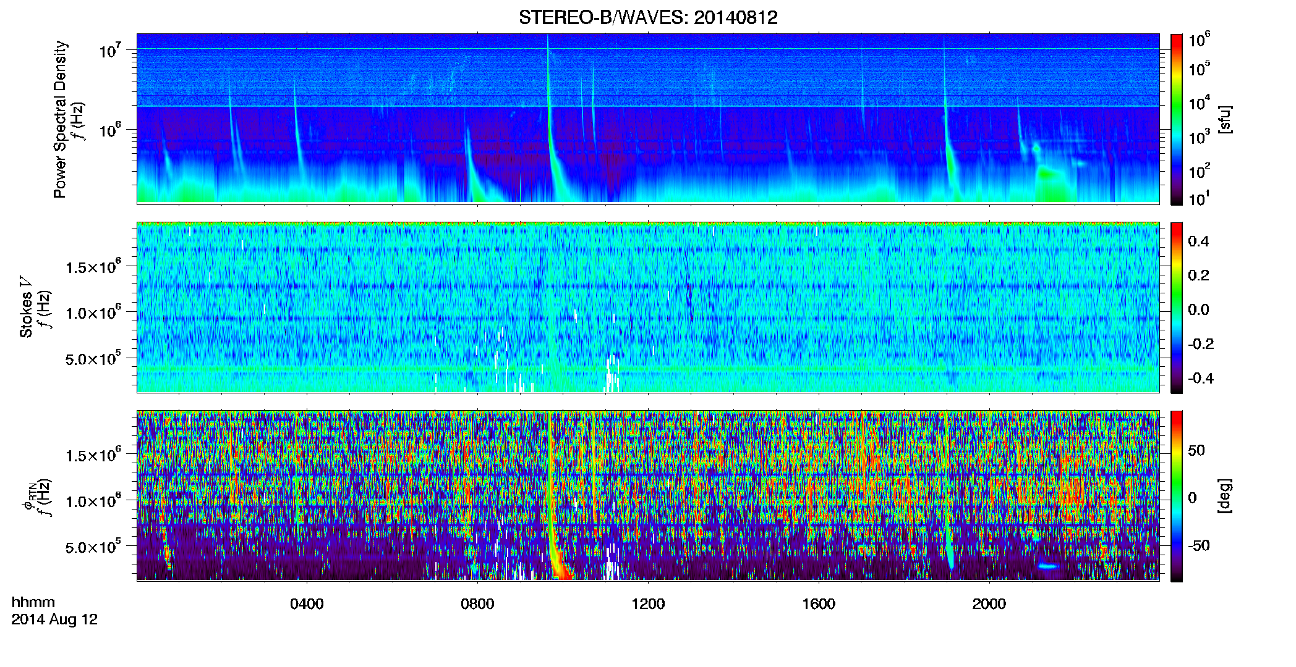This screenshot has width=1296, height=667.
Task: Click the Stokes V spectrogram panel
Action: coord(648,307)
